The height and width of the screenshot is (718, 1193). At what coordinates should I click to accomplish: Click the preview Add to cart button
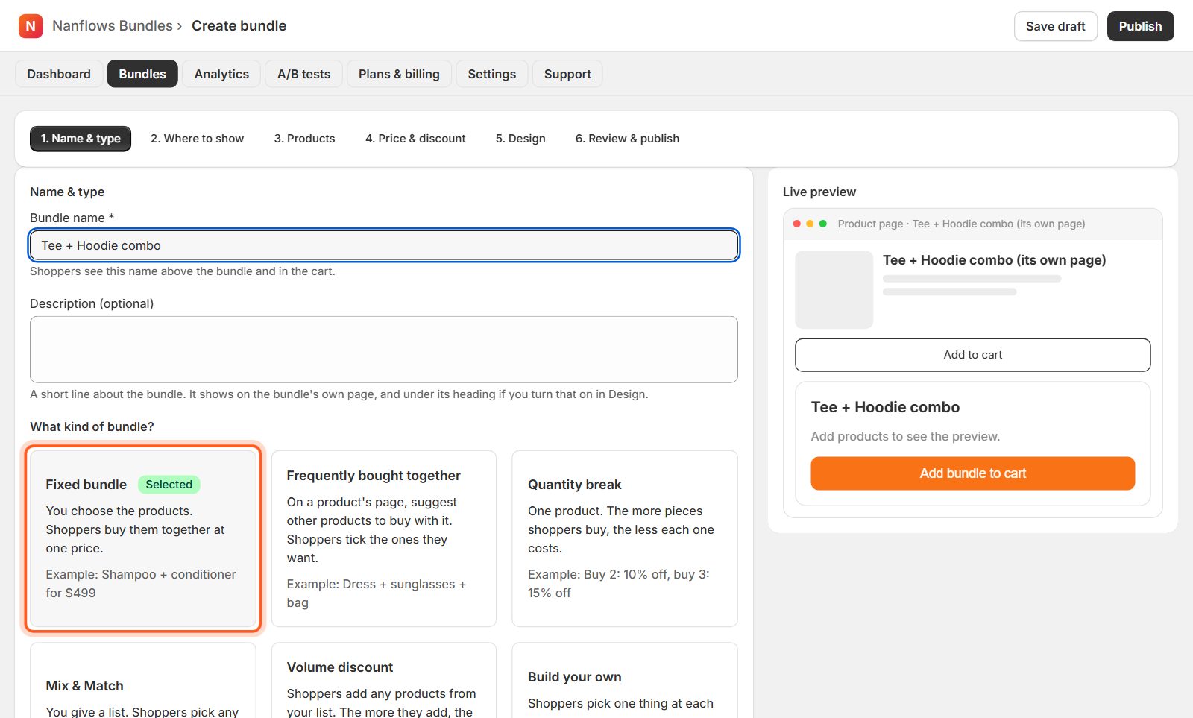click(972, 355)
